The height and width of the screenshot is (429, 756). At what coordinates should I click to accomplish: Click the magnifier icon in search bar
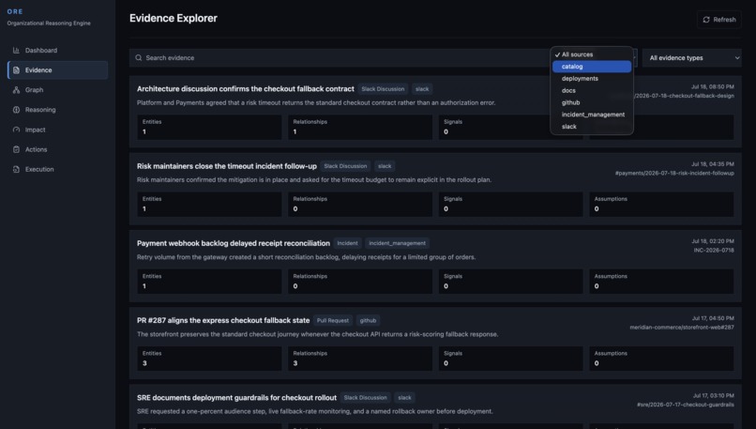point(139,58)
